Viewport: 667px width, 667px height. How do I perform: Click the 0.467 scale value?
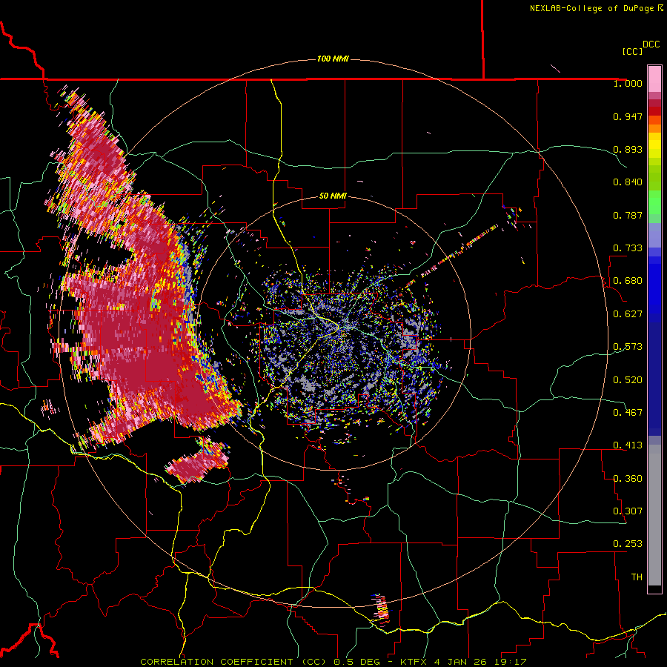628,413
